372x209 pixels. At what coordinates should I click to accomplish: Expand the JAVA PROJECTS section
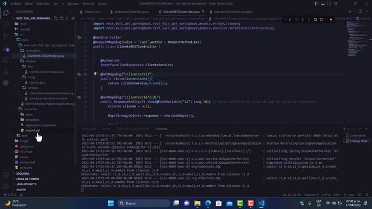pyautogui.click(x=26, y=184)
